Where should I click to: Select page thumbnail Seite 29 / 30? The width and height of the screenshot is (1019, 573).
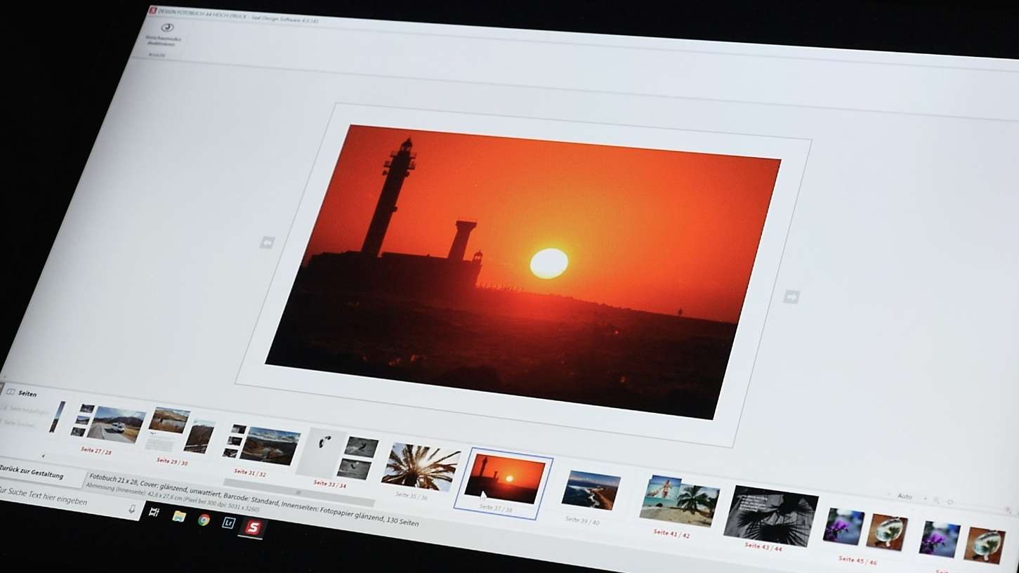coord(180,430)
